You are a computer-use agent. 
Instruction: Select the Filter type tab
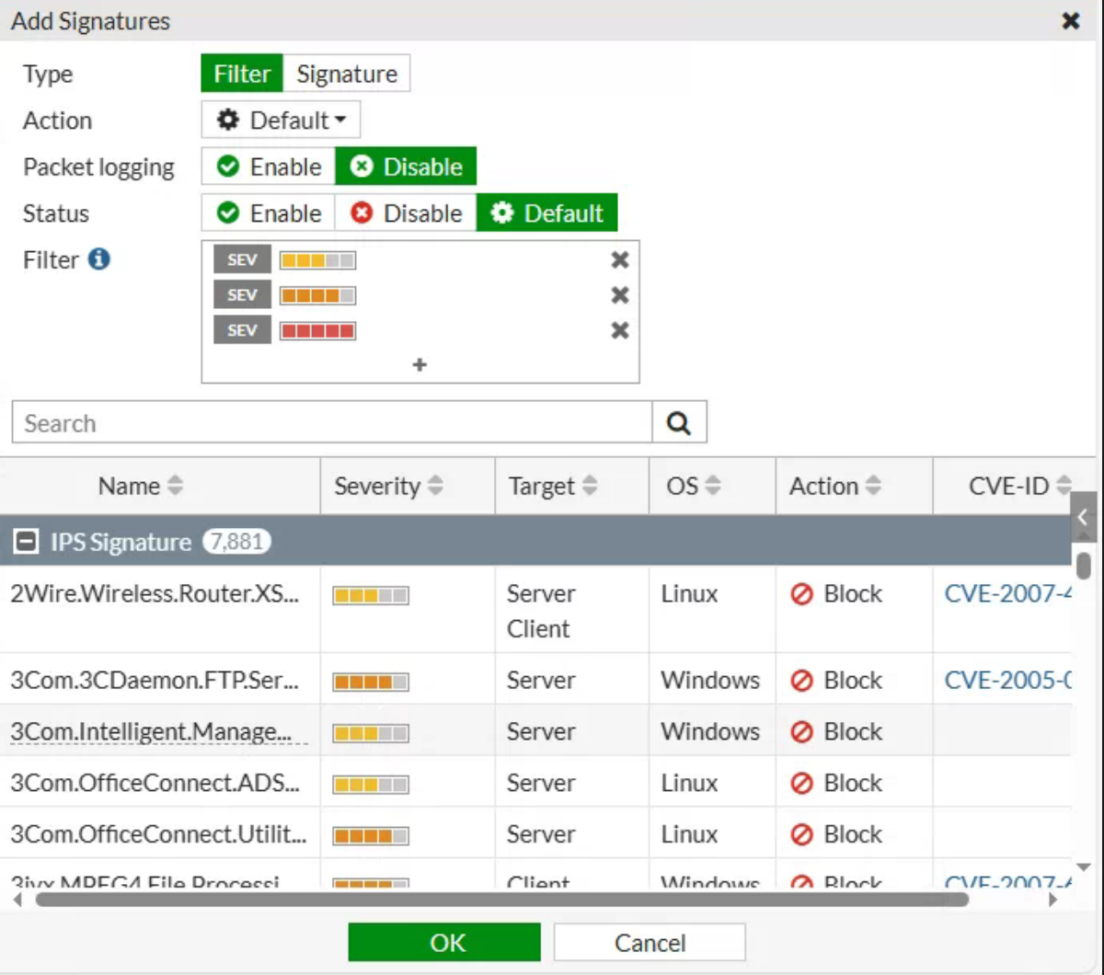click(x=242, y=74)
